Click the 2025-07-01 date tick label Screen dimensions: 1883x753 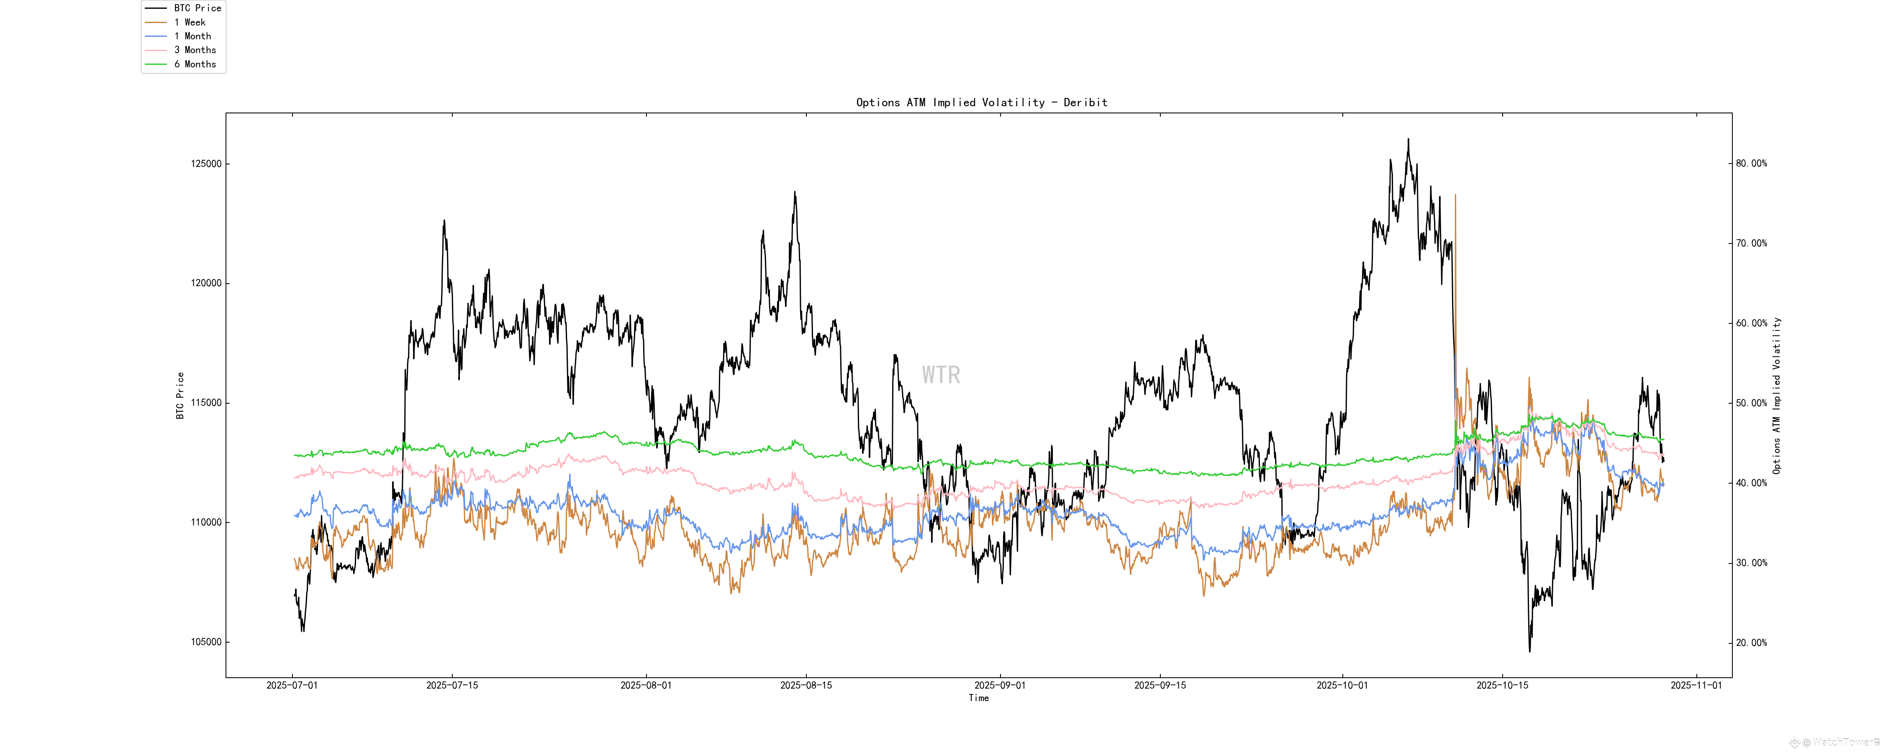(x=292, y=685)
